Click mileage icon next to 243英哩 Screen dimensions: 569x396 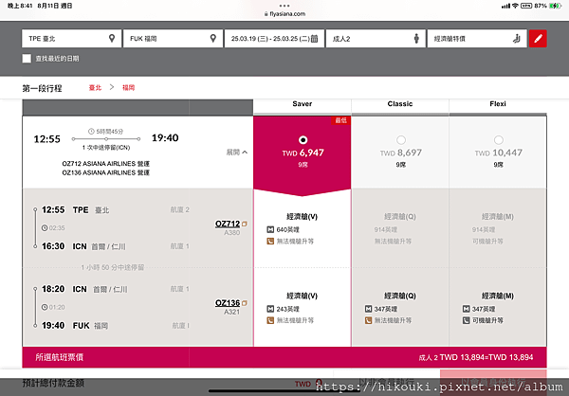coord(270,309)
